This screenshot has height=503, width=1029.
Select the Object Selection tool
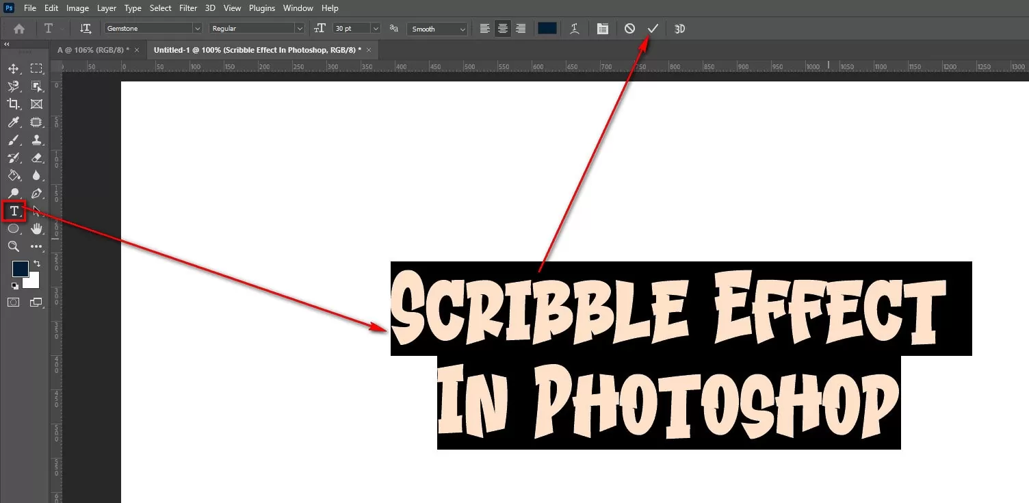[36, 86]
